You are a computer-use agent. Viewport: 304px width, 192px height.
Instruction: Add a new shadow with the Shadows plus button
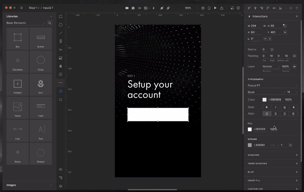click(x=297, y=155)
